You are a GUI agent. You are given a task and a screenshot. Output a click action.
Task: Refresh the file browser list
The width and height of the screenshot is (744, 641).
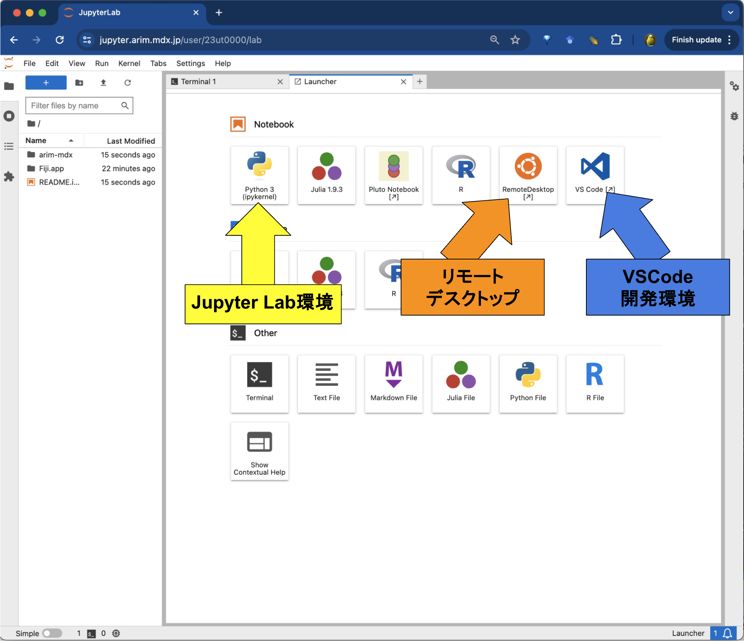(127, 83)
